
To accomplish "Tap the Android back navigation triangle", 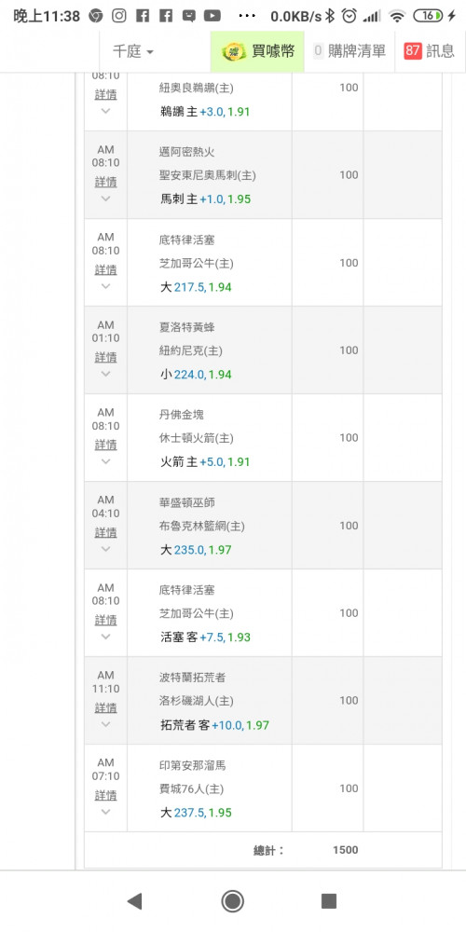I will click(135, 901).
